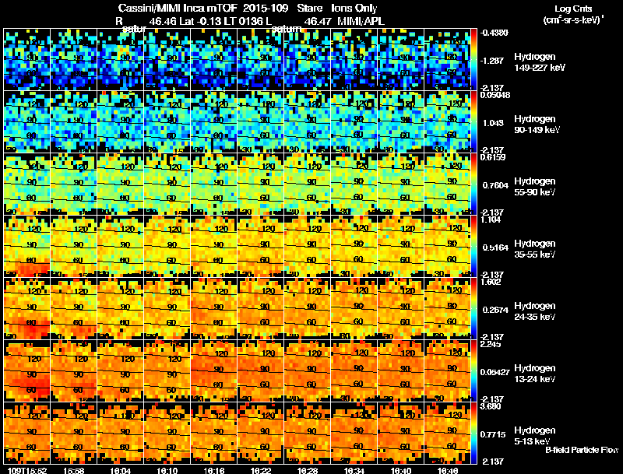
Task: Click the 3.680 color scale value
Action: pos(491,406)
